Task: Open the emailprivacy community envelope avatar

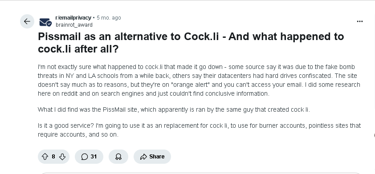Action: tap(45, 22)
